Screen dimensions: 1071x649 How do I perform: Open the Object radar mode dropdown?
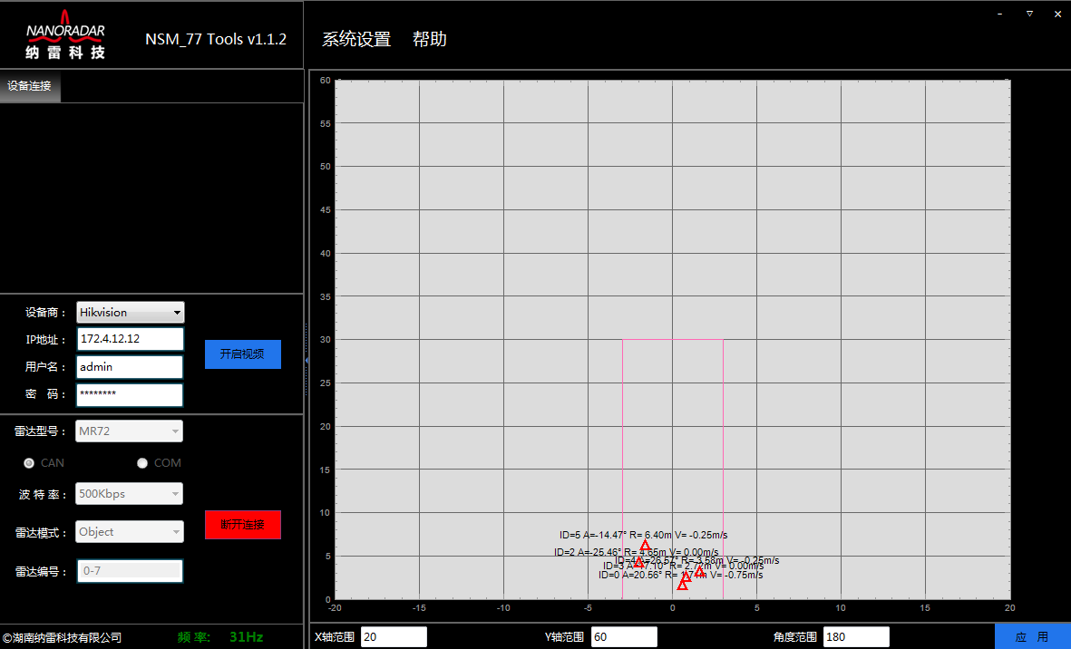[129, 532]
